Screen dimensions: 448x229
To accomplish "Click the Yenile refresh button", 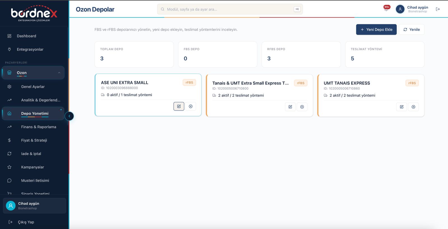I will (x=412, y=29).
